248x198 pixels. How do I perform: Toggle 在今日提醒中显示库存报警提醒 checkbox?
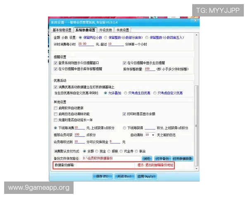pos(55,69)
